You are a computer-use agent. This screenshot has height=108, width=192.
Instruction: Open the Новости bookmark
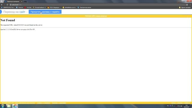point(19,7)
